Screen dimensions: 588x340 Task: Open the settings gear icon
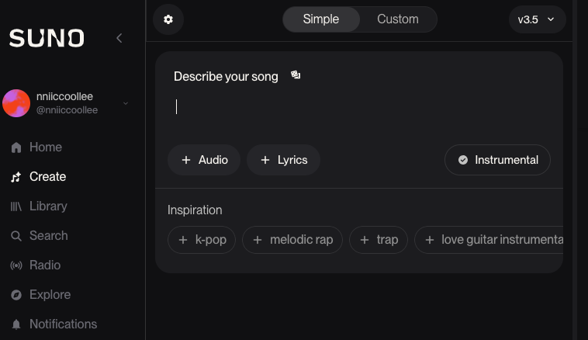pyautogui.click(x=168, y=19)
